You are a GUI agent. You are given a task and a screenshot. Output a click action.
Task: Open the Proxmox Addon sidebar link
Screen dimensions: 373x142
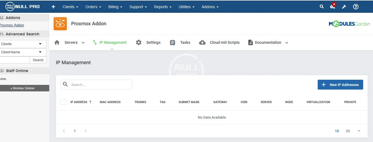12,25
